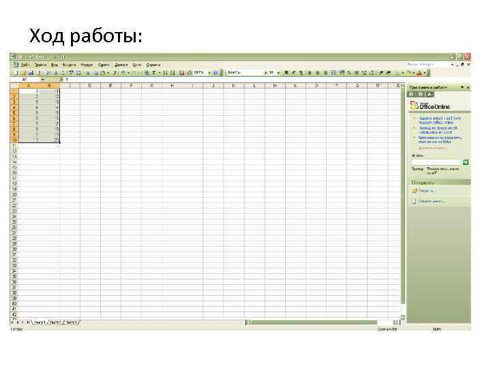Screen dimensions: 491x368
Task: Click the Insert Function fx button
Action: [x=61, y=80]
